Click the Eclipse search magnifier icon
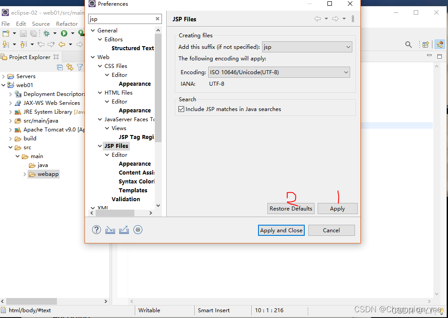The height and width of the screenshot is (318, 448). 408,44
